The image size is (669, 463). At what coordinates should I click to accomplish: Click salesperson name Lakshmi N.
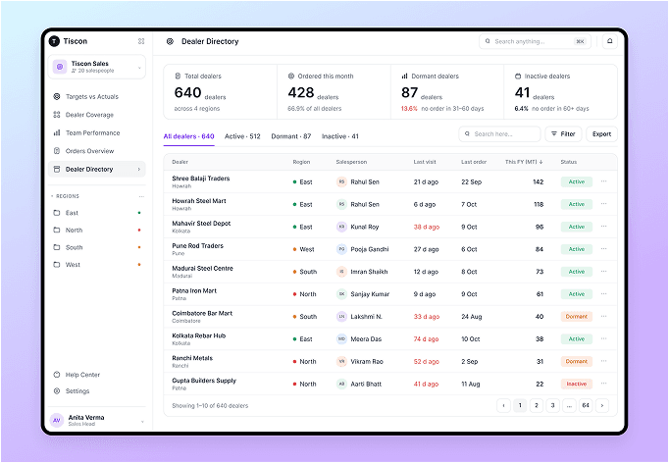(367, 317)
